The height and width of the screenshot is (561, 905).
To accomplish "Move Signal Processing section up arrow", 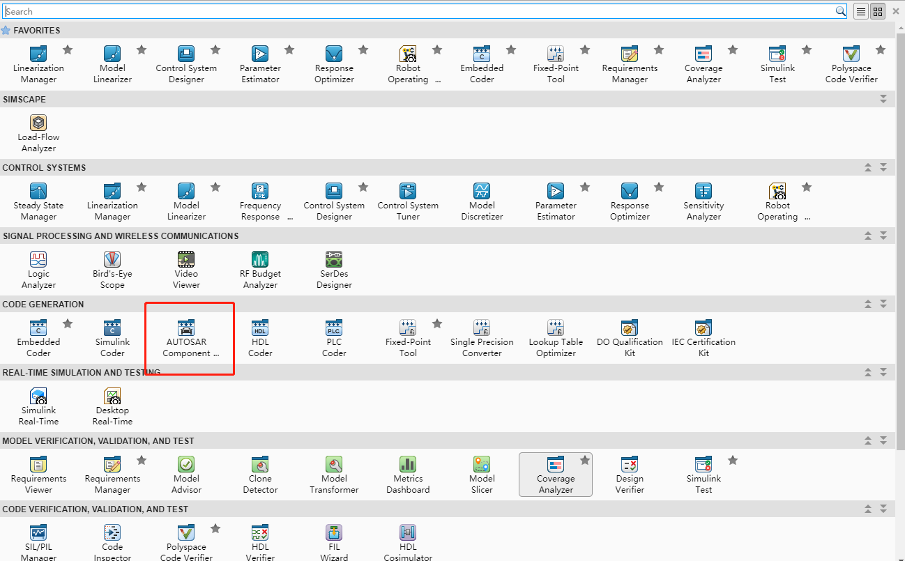I will point(868,236).
